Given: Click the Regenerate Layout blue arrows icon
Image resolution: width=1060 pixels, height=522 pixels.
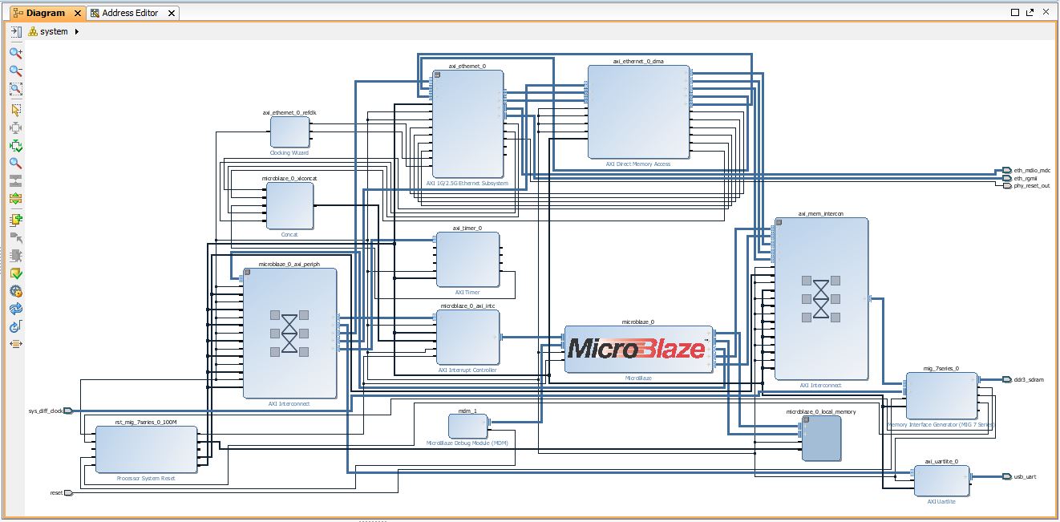Looking at the screenshot, I should tap(15, 309).
